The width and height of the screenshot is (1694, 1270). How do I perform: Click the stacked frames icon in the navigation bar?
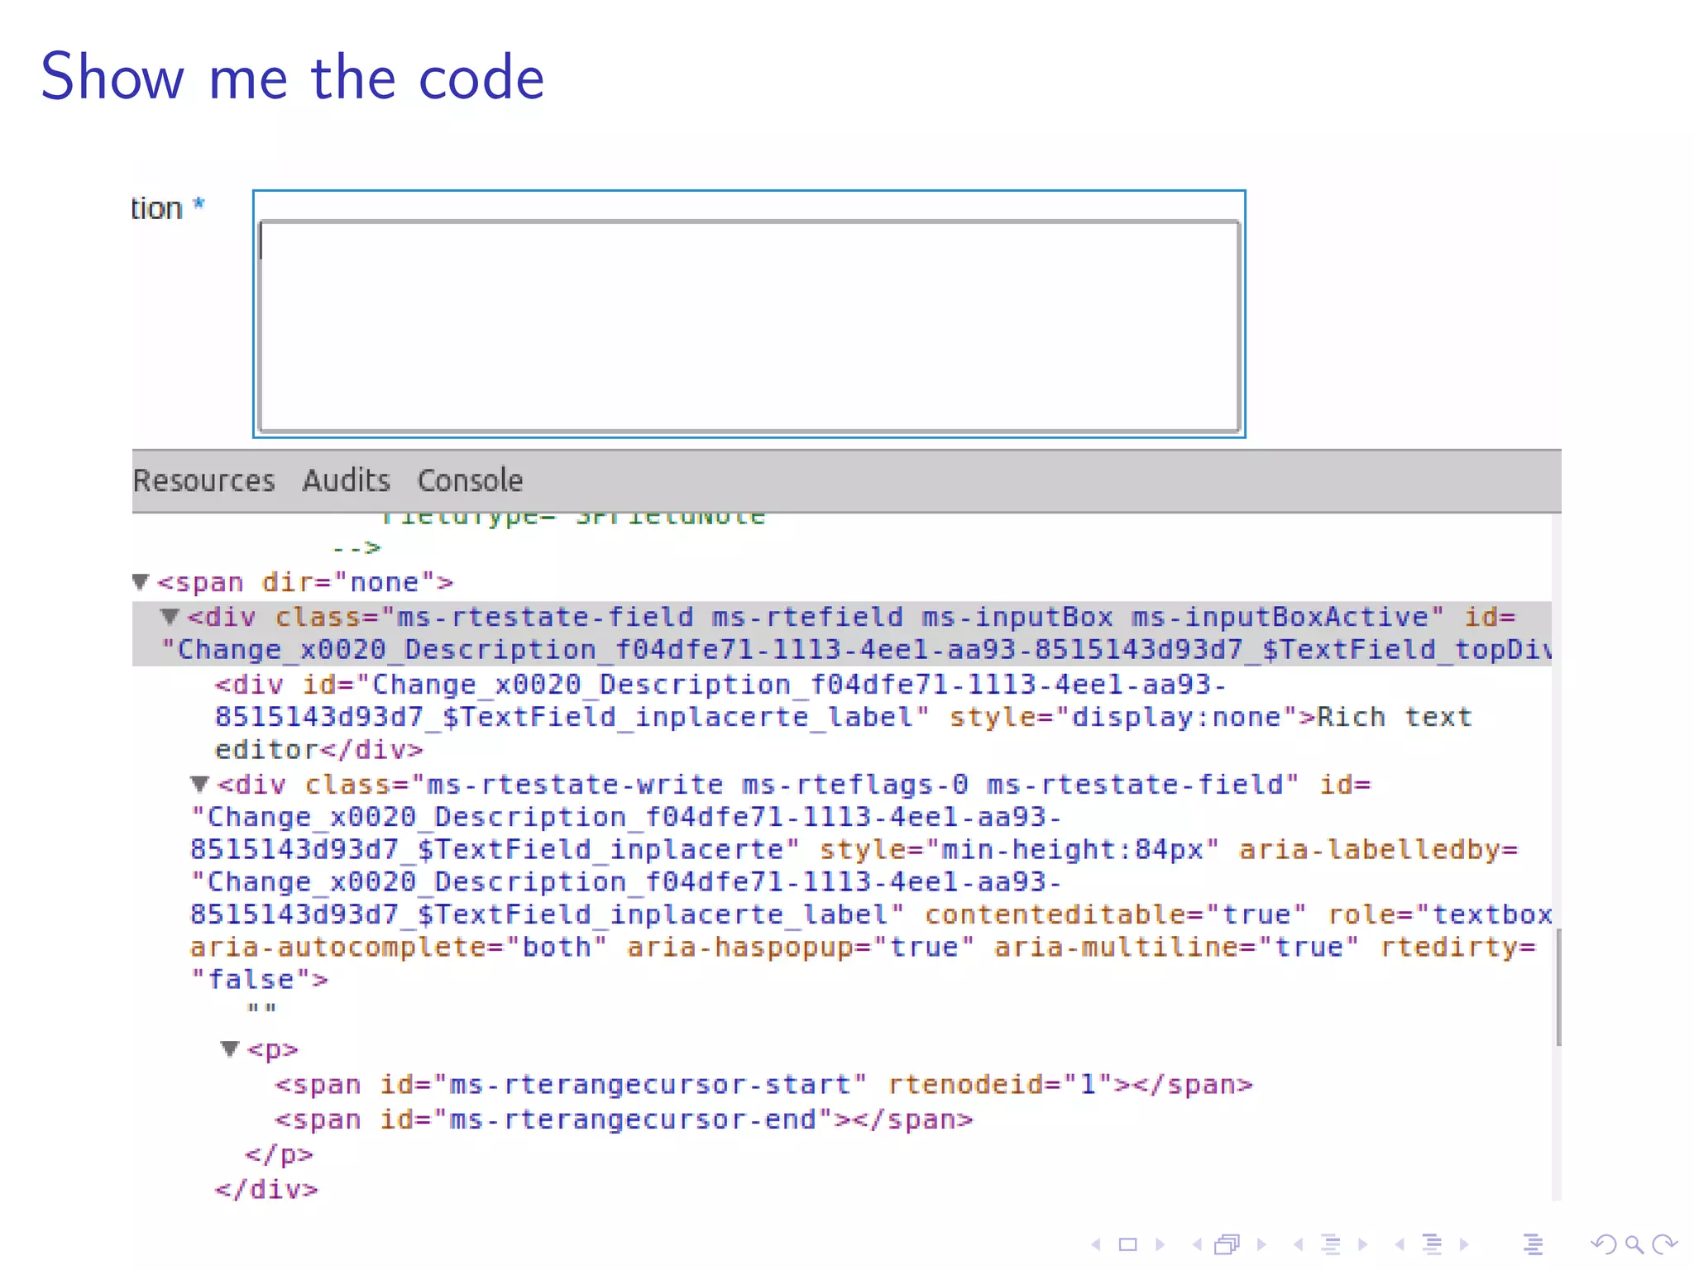tap(1227, 1244)
